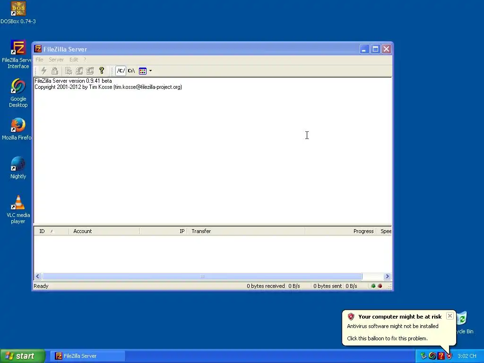Click '0 bytes received' in status bar
Viewport: 484px width, 363px height.
[x=266, y=286]
